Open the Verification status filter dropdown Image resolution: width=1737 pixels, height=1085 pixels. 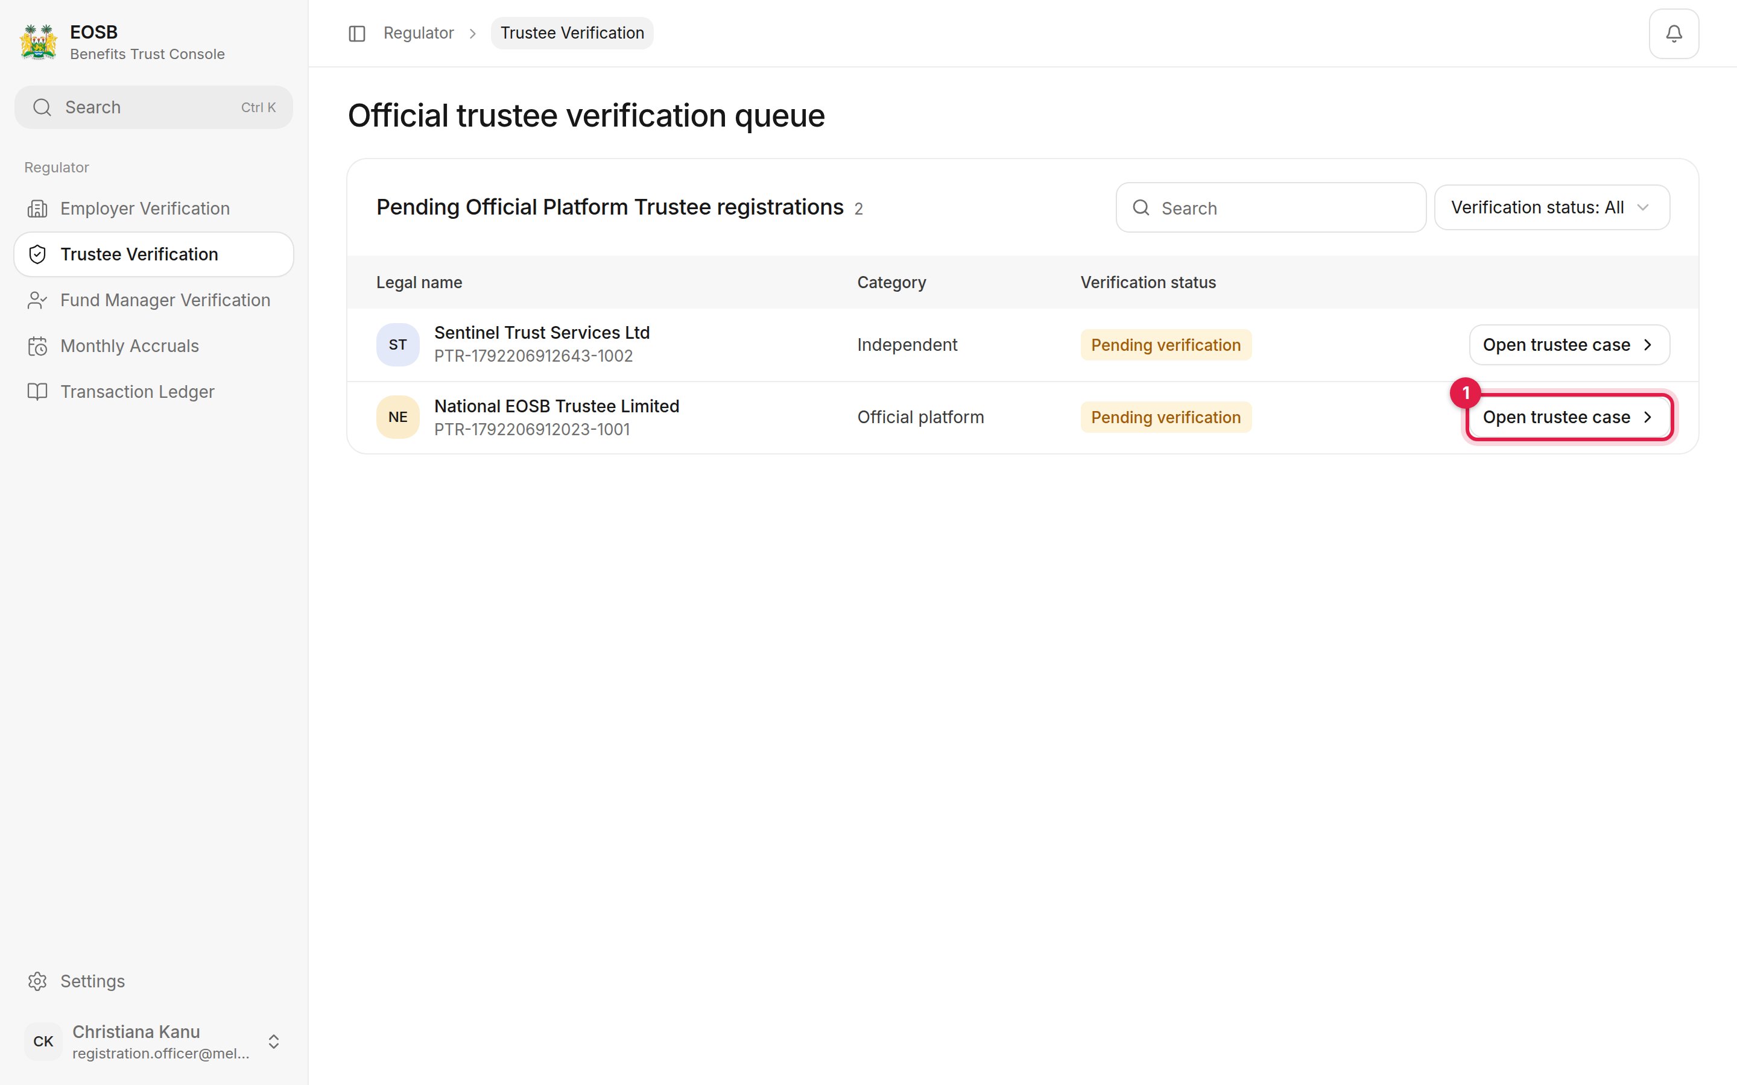1551,207
